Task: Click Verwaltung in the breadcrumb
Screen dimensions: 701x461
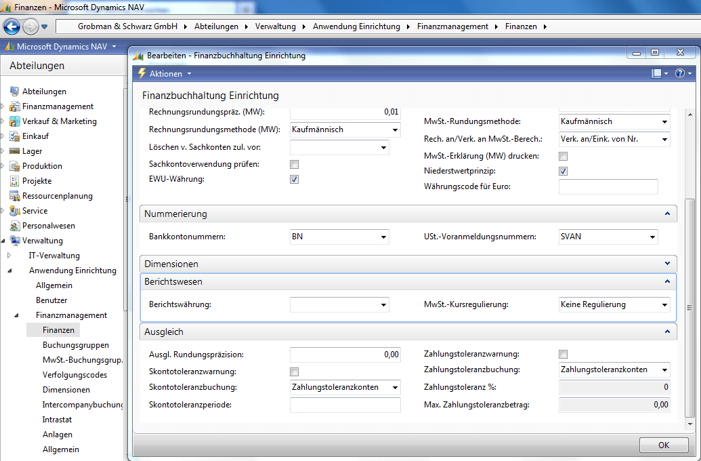Action: click(x=276, y=26)
